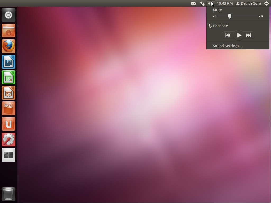This screenshot has width=271, height=203.
Task: Open the Home Folder launcher icon
Action: [x=8, y=31]
